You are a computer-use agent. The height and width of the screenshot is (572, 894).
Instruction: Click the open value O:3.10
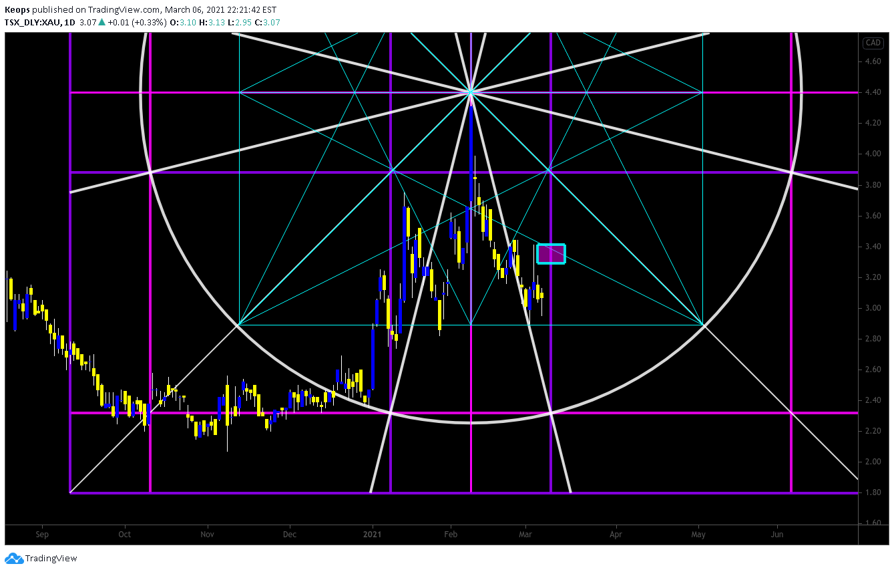[182, 22]
